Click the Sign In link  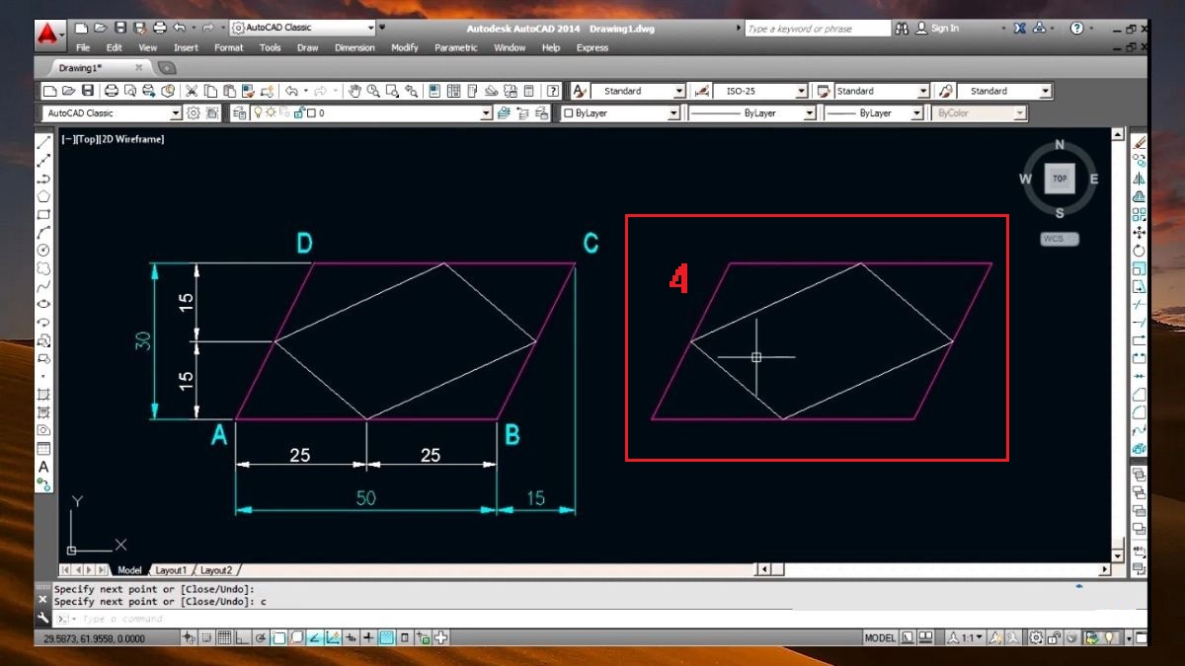(x=945, y=29)
